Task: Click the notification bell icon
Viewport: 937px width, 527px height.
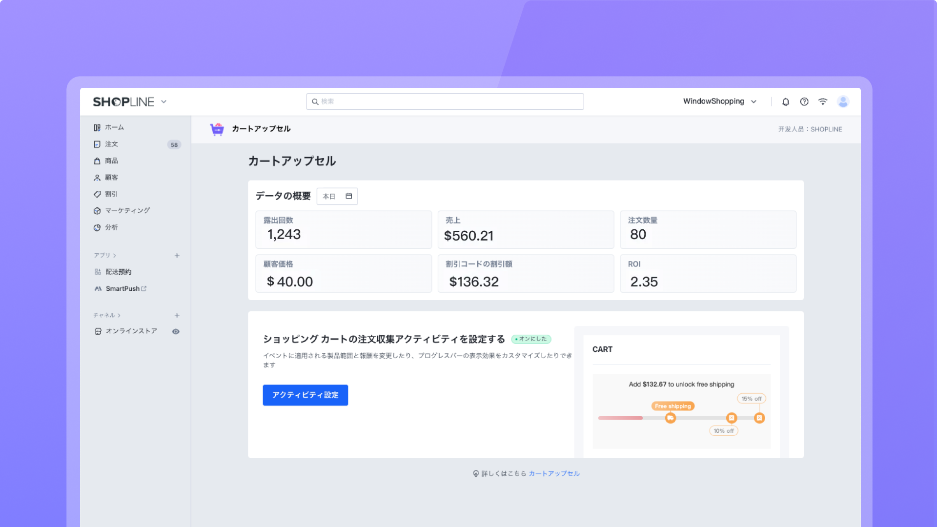Action: pos(786,101)
